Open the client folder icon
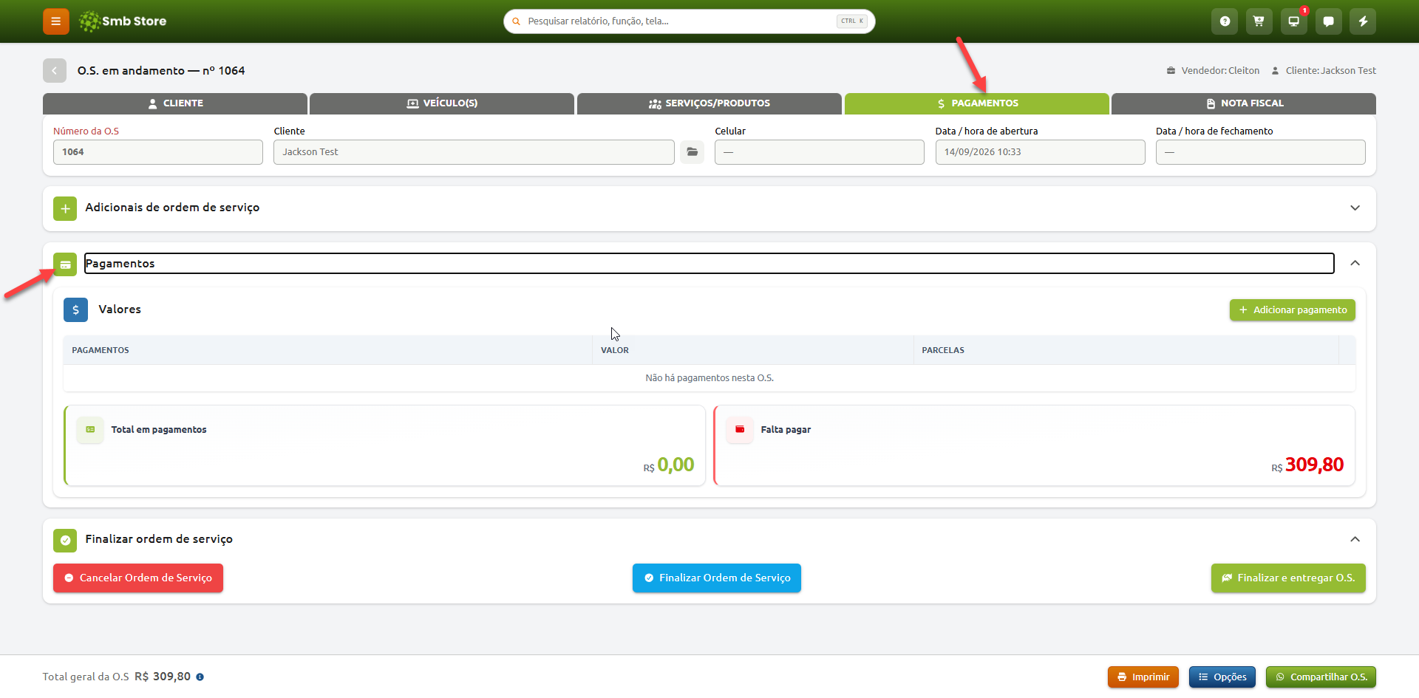 tap(692, 152)
